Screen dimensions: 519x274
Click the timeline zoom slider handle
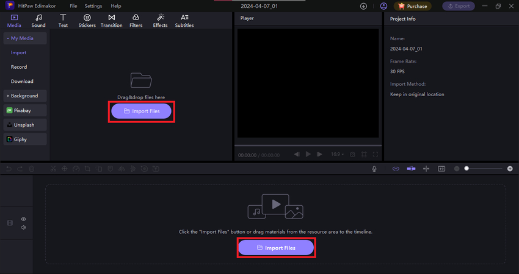tap(467, 168)
